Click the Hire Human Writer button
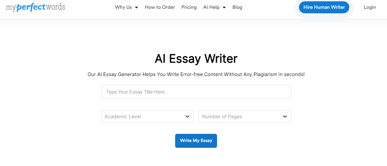387x166 pixels. [x=324, y=7]
